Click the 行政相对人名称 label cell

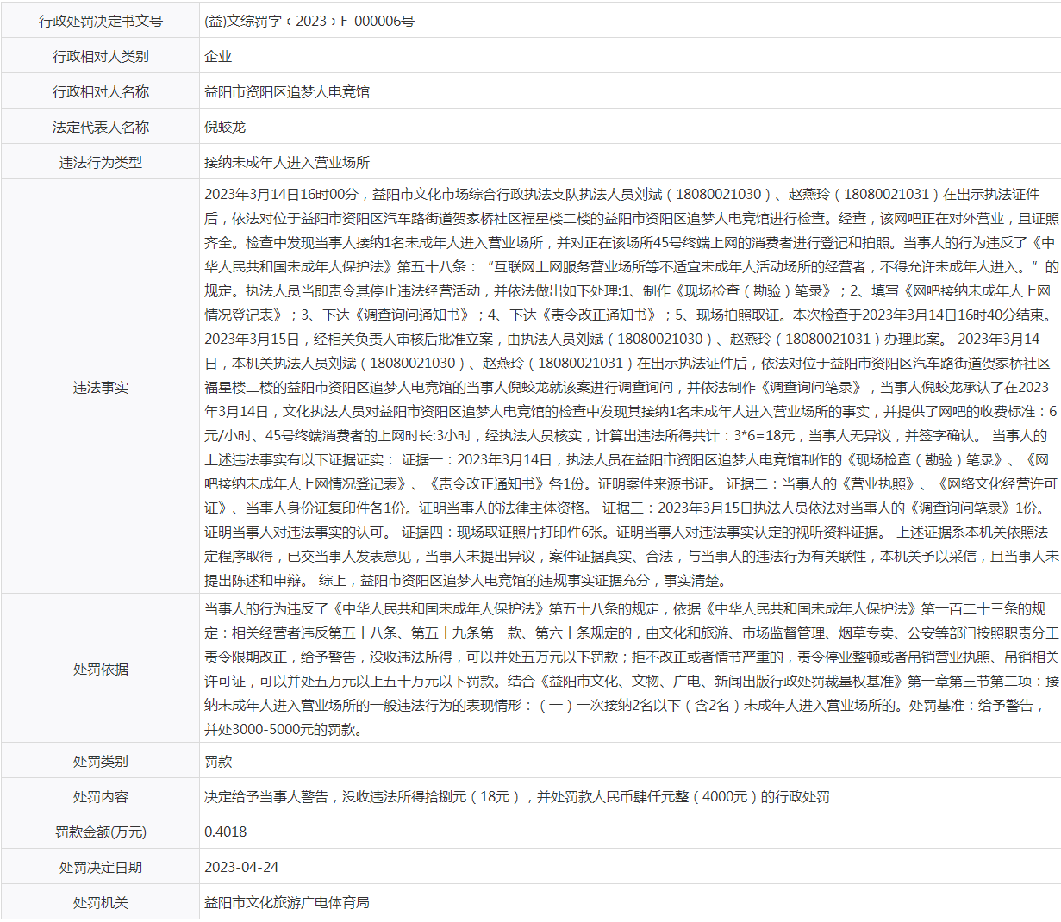100,91
